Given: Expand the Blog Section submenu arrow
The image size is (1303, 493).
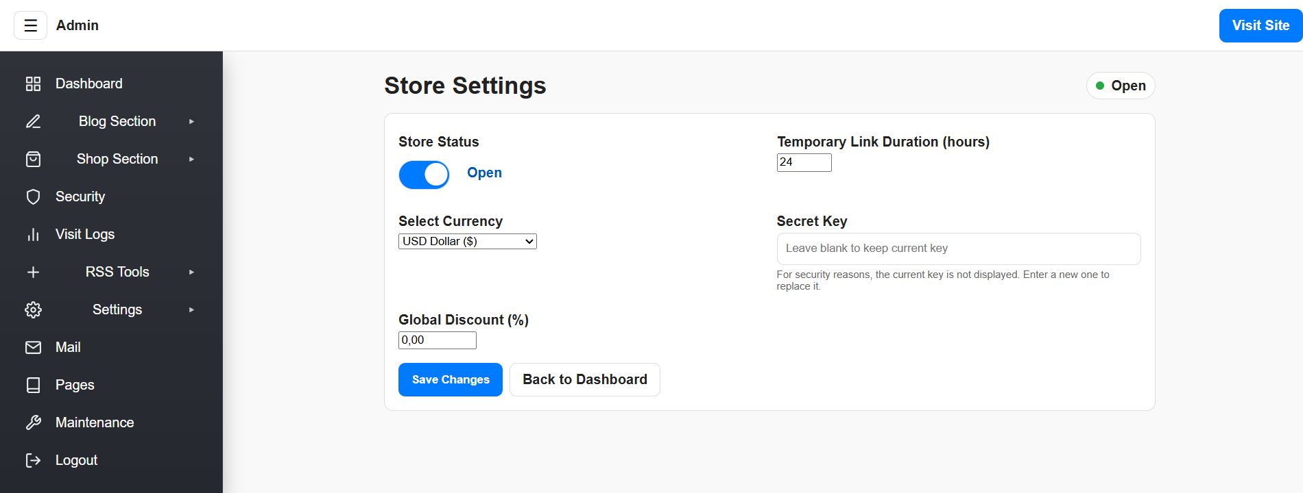Looking at the screenshot, I should (191, 121).
